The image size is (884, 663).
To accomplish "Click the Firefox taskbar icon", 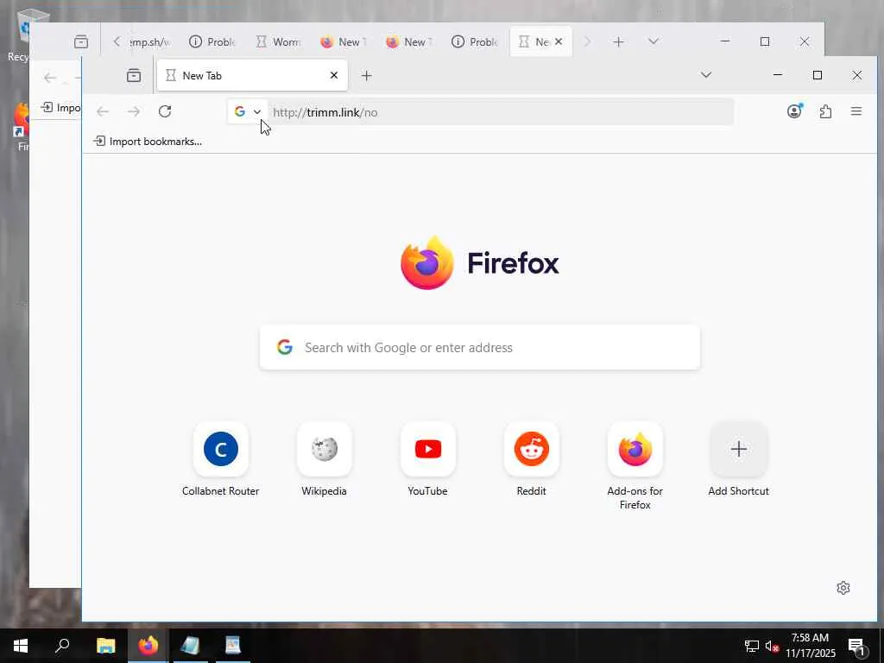I will pyautogui.click(x=148, y=645).
